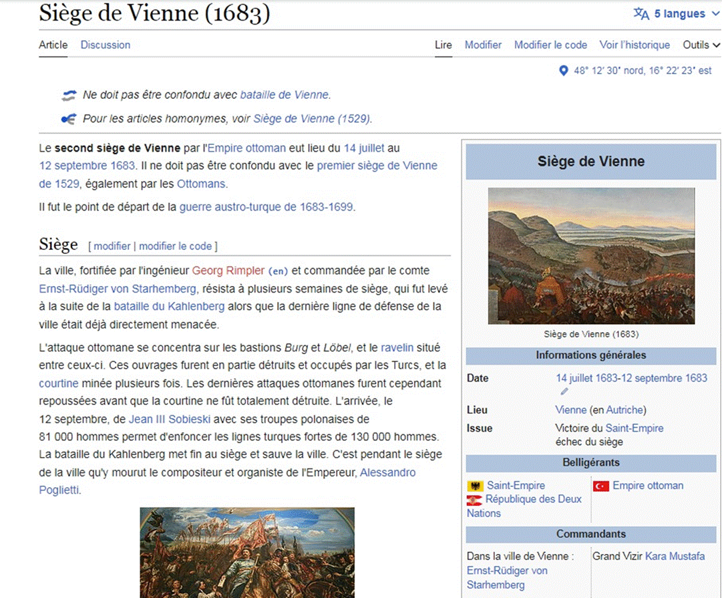Select the Lire tab

pyautogui.click(x=443, y=45)
